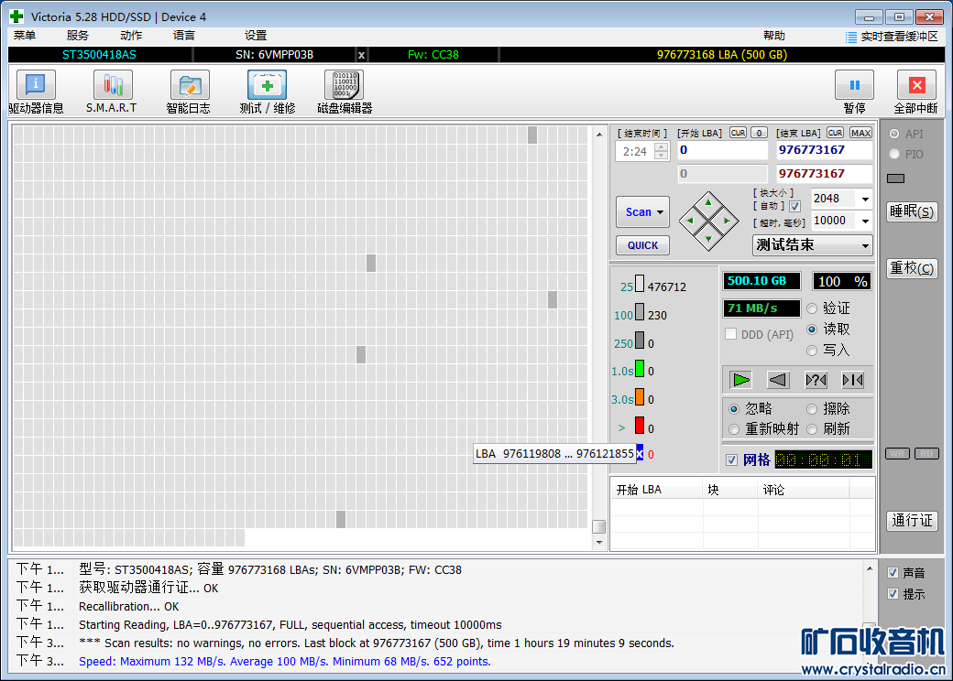
Task: Click the RD indicator
Action: coord(926,453)
